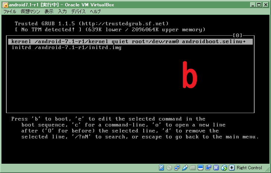Open the 入力 menu
Image resolution: width=271 pixels, height=173 pixels.
tap(62, 12)
